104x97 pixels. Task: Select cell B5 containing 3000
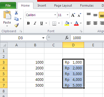(35, 74)
